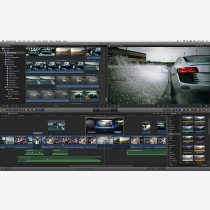Enter full screen playback in the viewer

[x=201, y=106]
